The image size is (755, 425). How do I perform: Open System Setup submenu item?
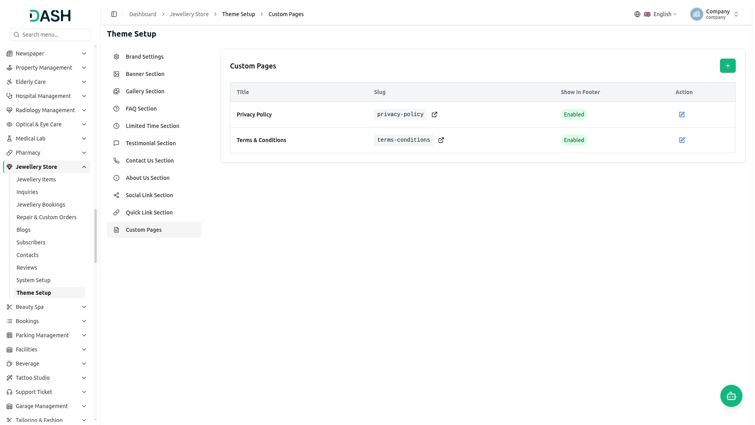(49, 280)
